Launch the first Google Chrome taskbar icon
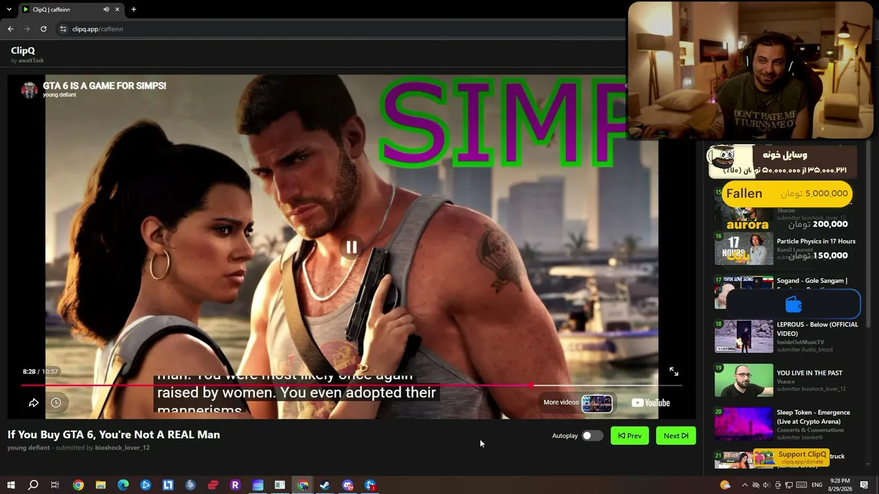This screenshot has height=494, width=879. click(x=78, y=485)
